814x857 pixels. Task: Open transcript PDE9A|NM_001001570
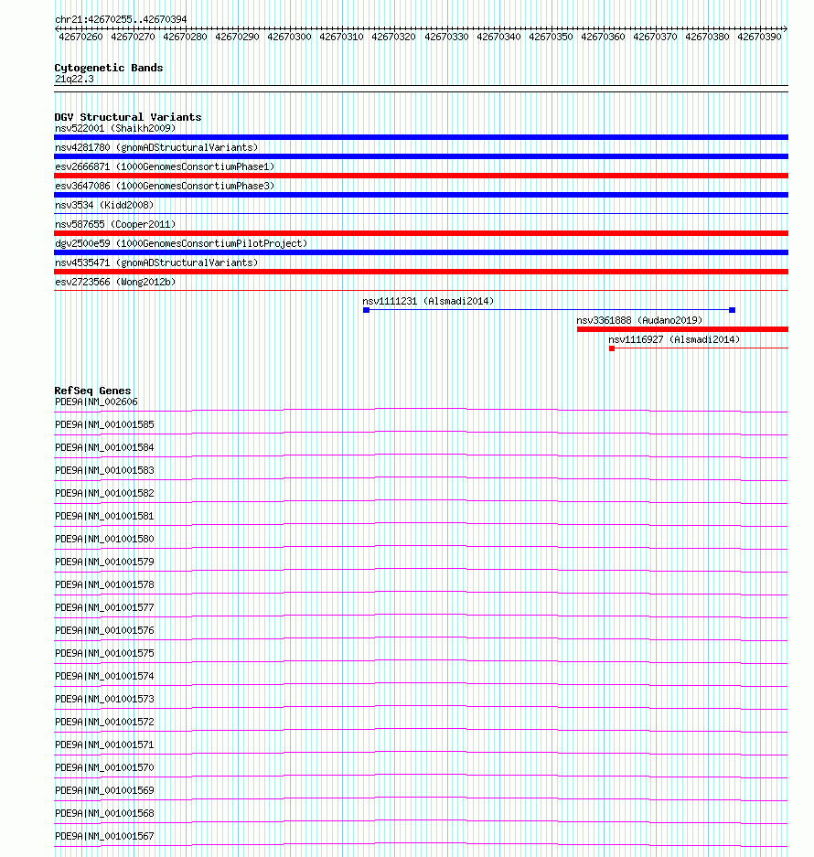pos(104,768)
